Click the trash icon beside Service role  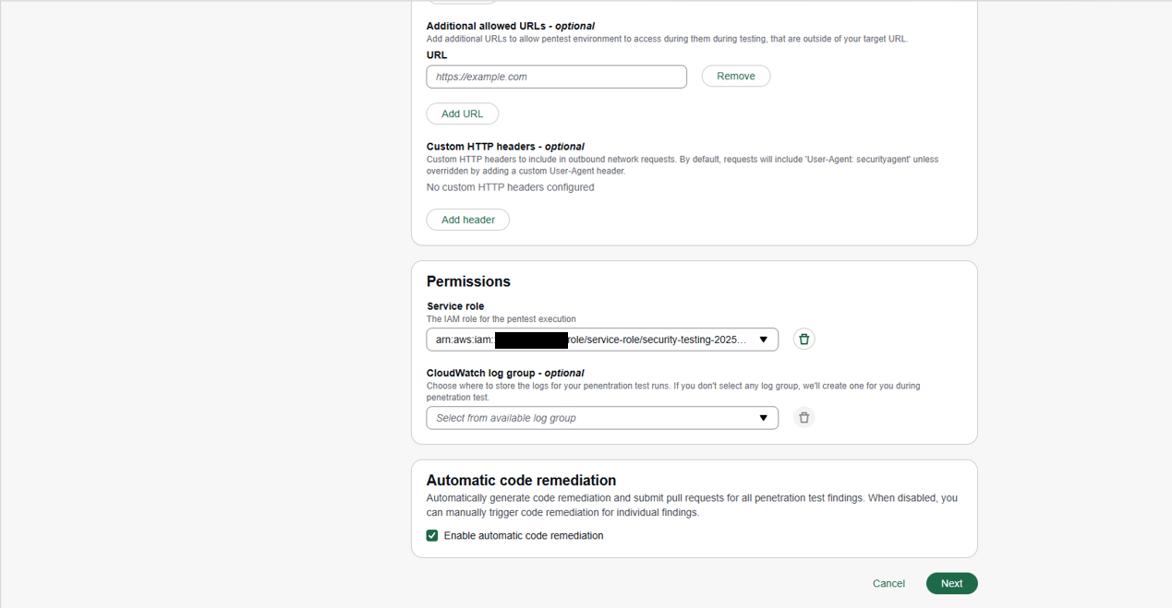pyautogui.click(x=804, y=340)
